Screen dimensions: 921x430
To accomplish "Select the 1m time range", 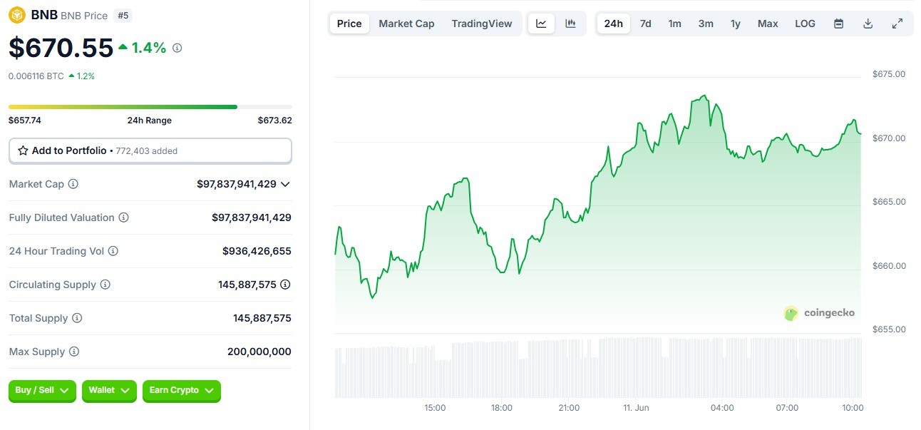I will [674, 24].
